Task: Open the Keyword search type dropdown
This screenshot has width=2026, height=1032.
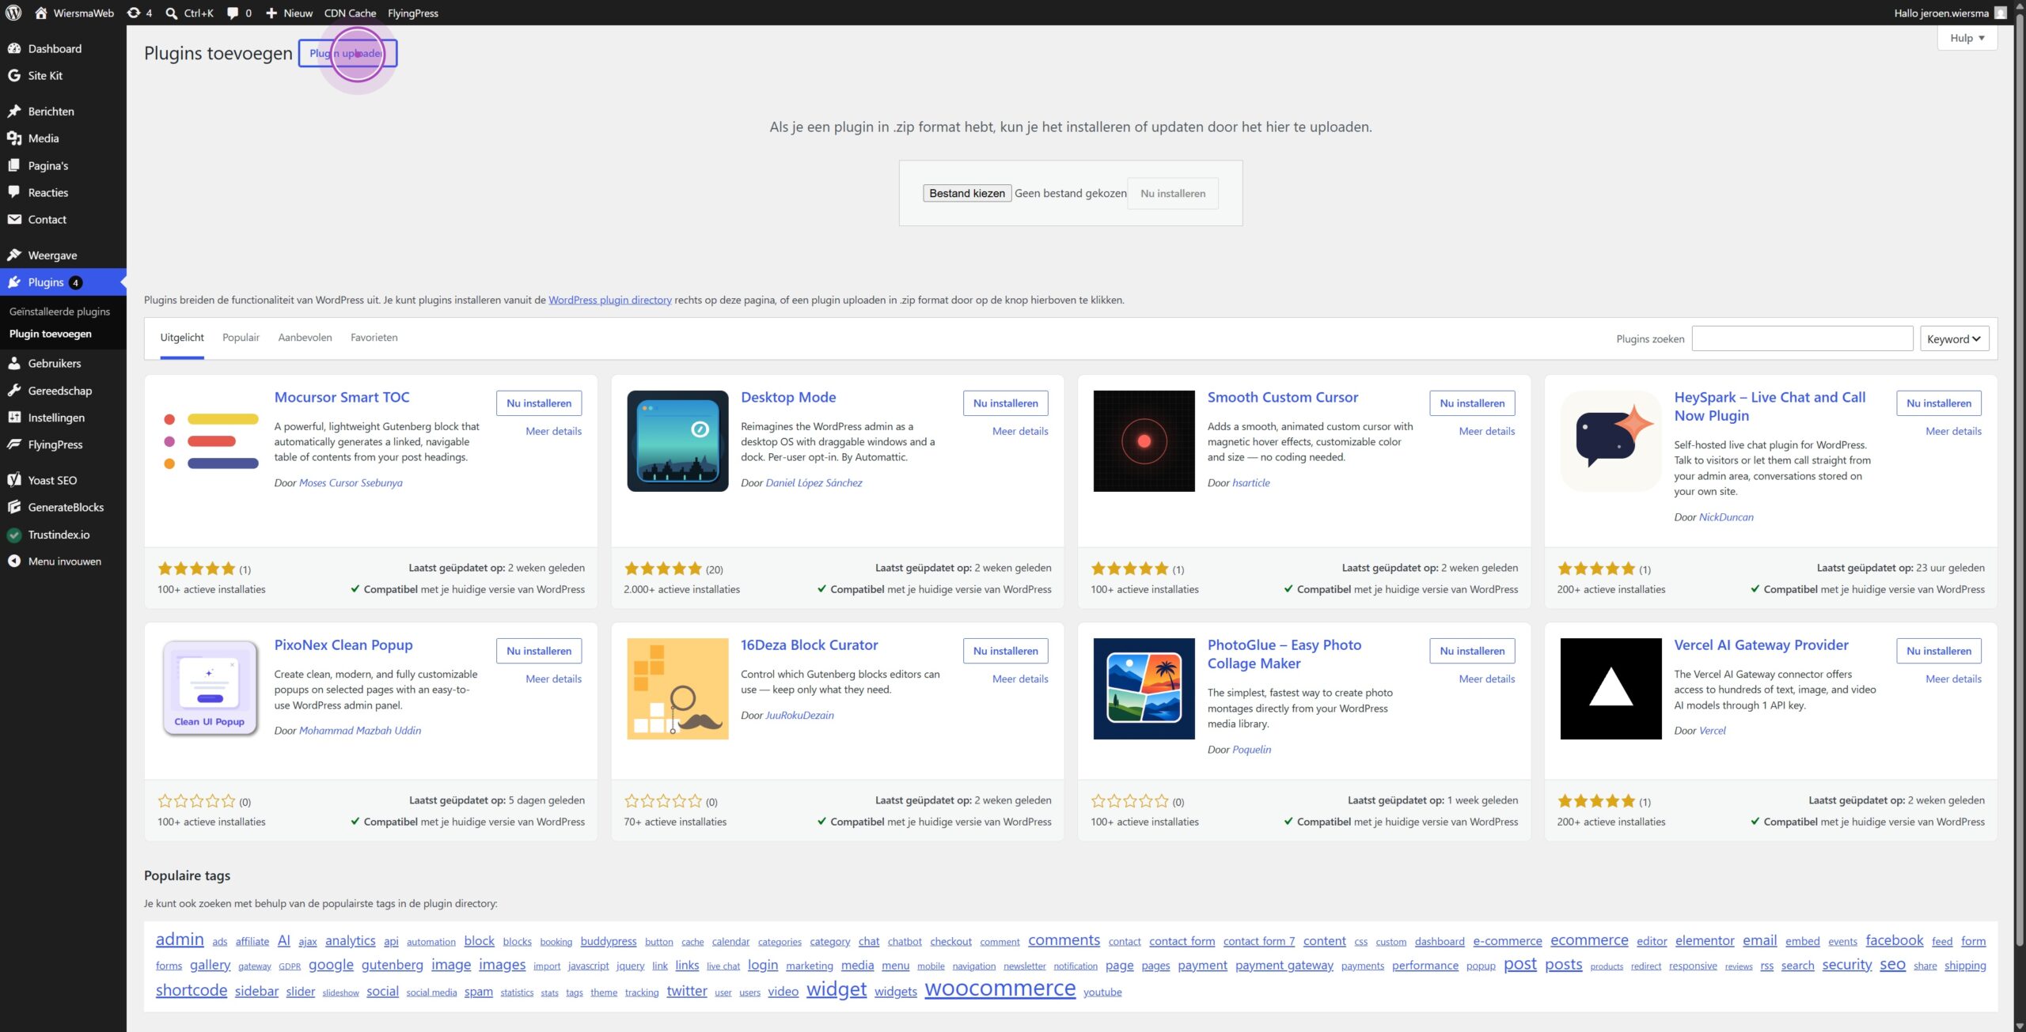Action: click(1954, 338)
